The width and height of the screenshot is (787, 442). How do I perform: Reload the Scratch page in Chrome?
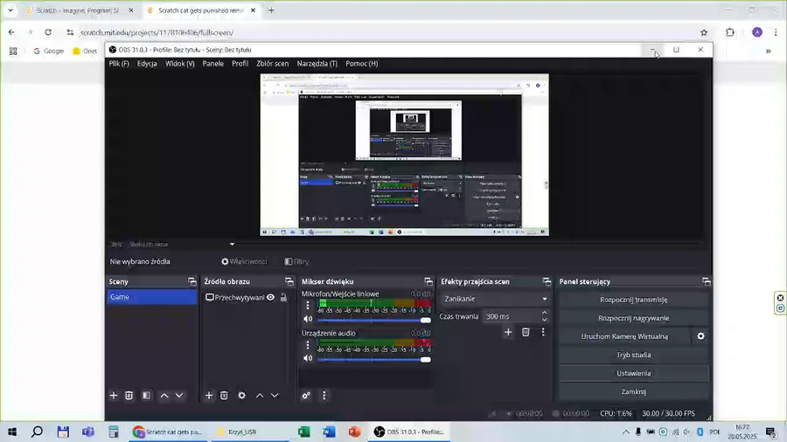click(x=48, y=32)
